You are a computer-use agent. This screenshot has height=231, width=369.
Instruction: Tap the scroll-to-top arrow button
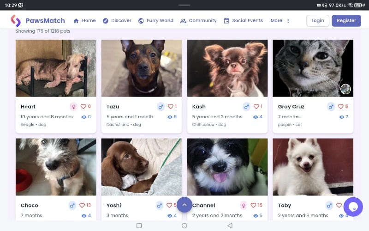[x=184, y=205]
